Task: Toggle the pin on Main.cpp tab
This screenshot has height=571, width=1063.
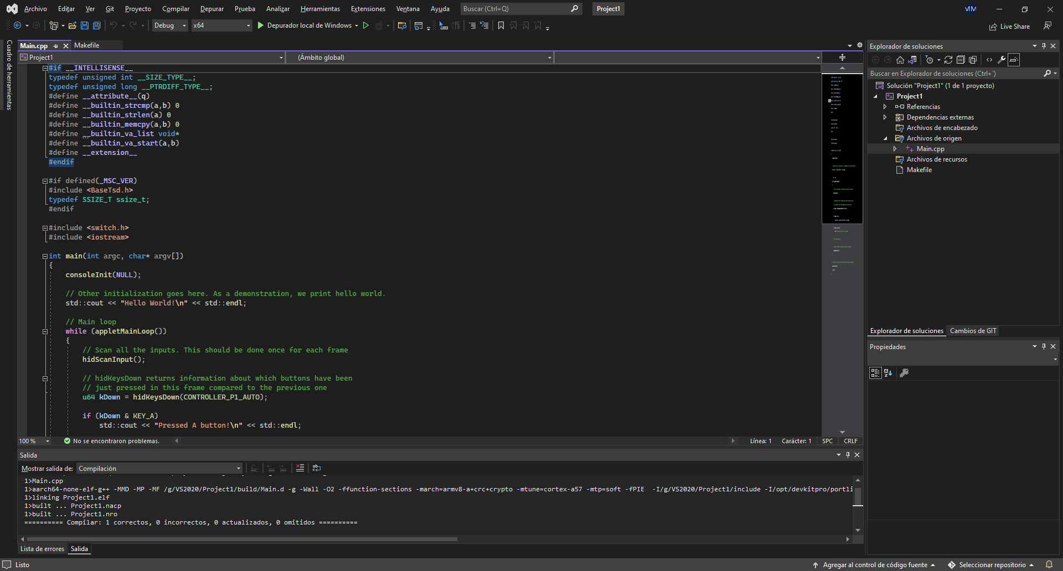Action: click(56, 46)
